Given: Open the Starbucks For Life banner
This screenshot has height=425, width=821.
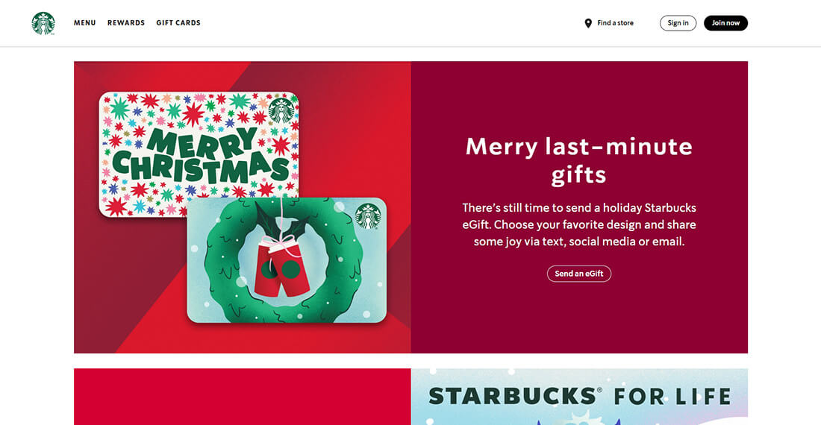Looking at the screenshot, I should click(579, 397).
